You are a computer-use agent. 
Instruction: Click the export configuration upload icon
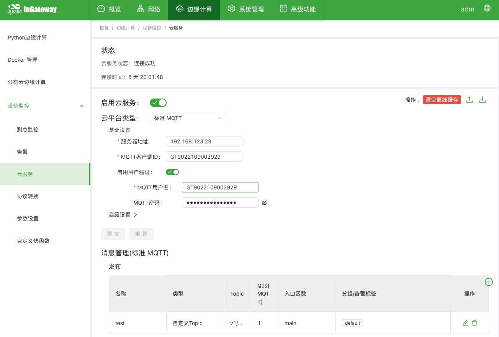tap(469, 100)
